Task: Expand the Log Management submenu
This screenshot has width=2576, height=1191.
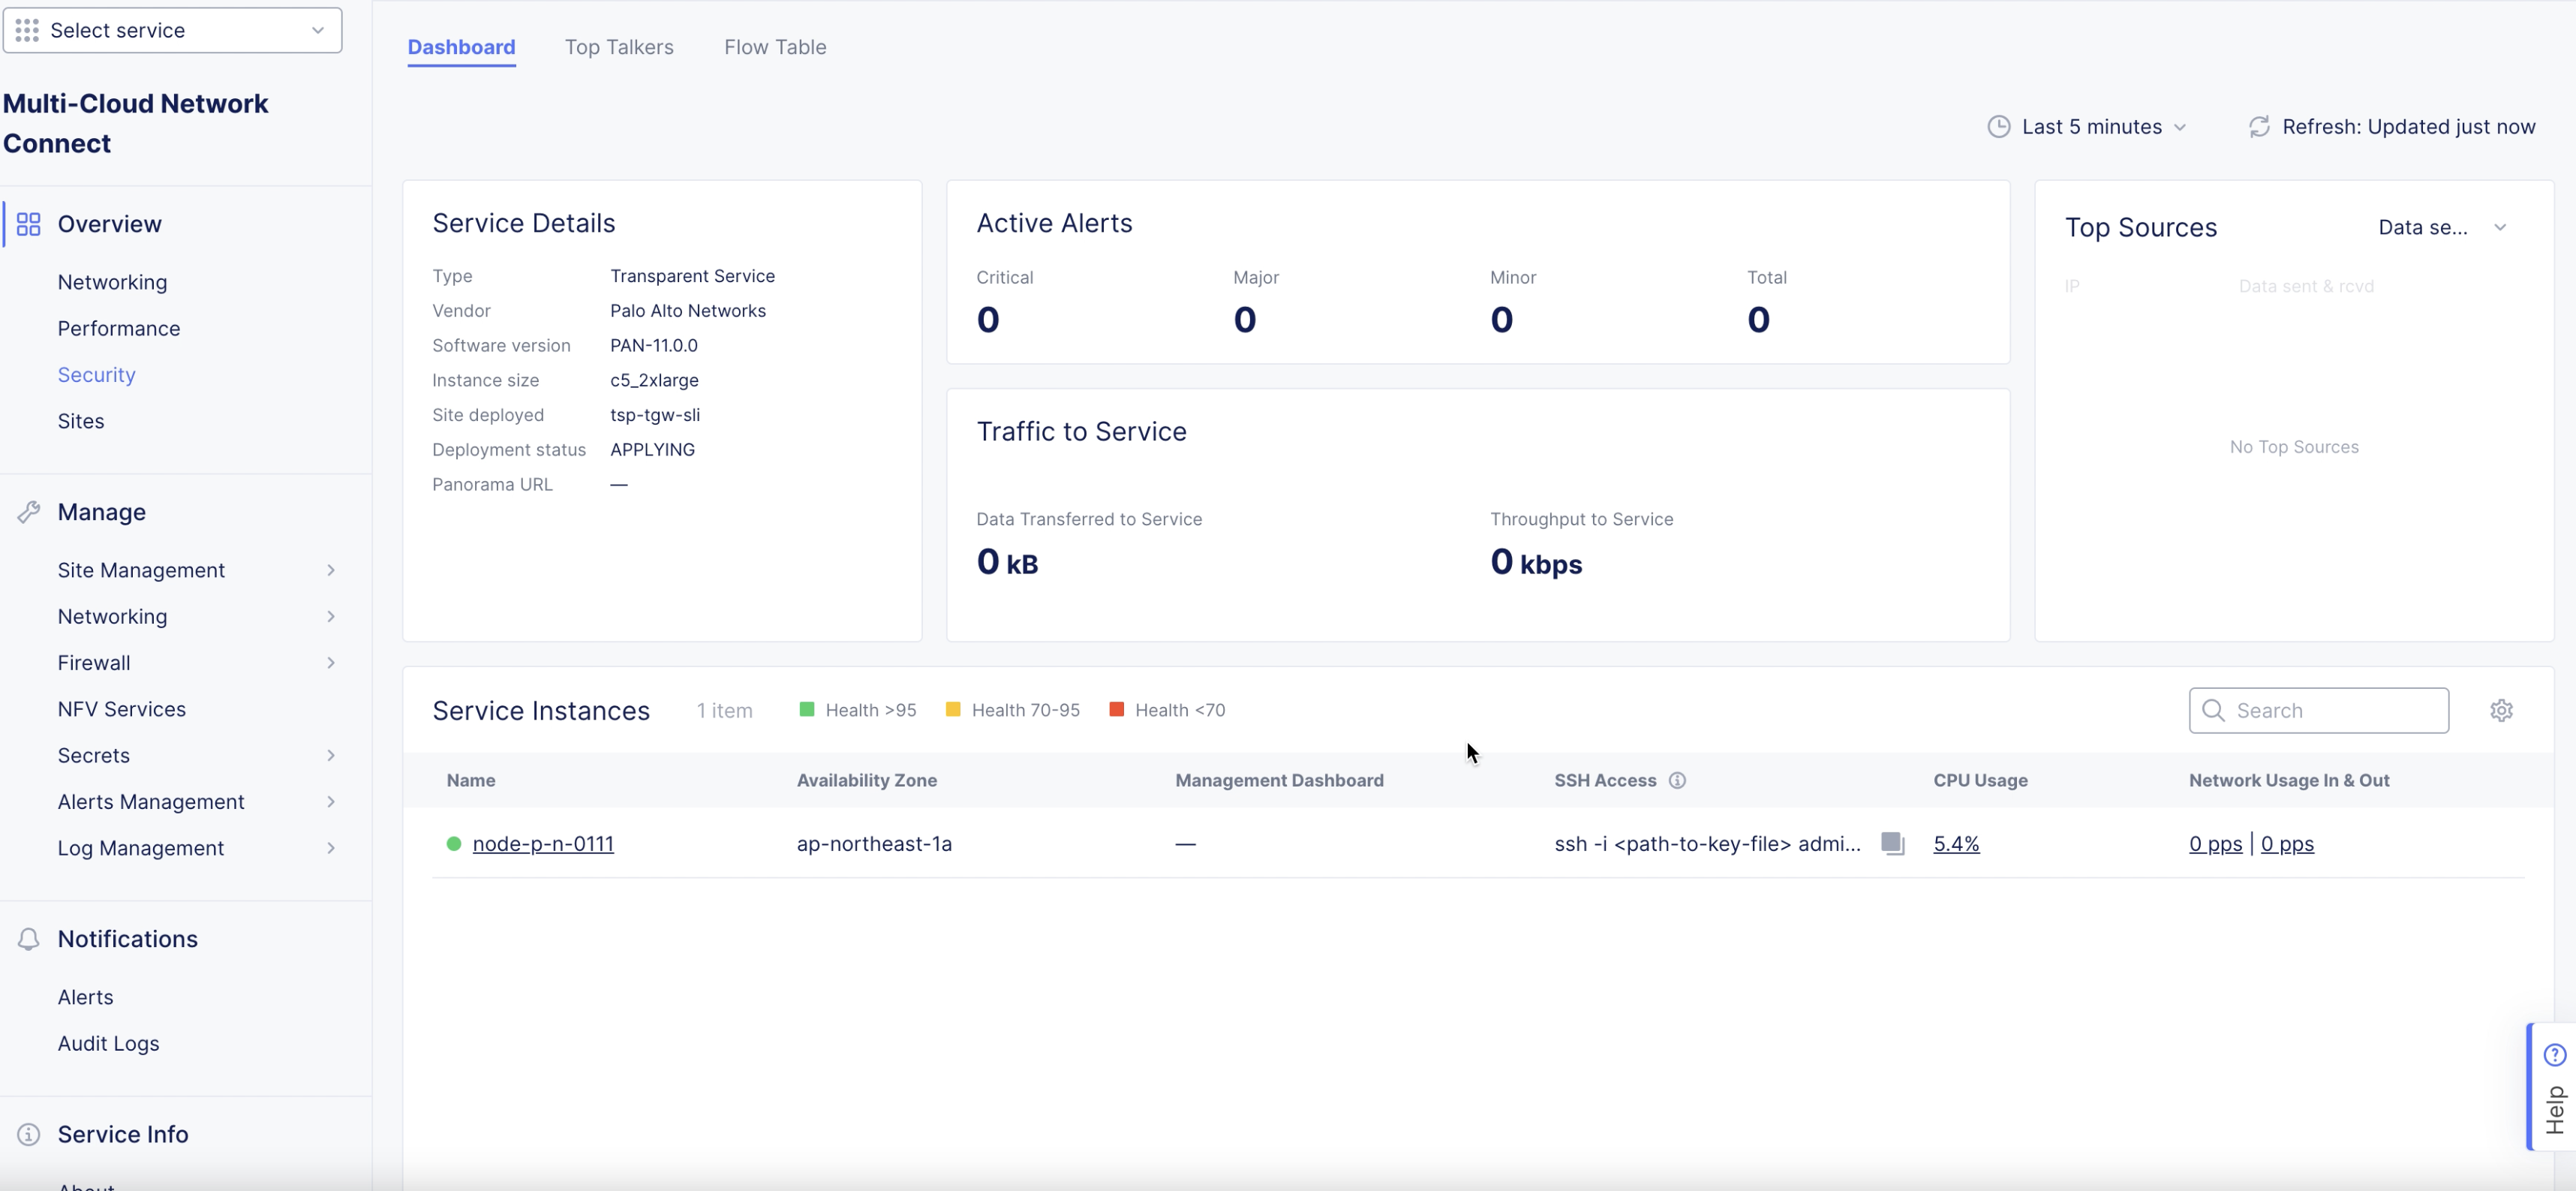Action: (x=330, y=848)
